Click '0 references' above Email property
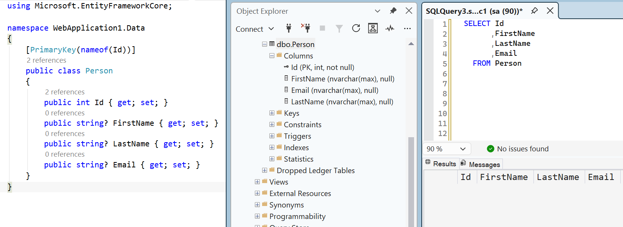This screenshot has height=227, width=623. pos(65,154)
